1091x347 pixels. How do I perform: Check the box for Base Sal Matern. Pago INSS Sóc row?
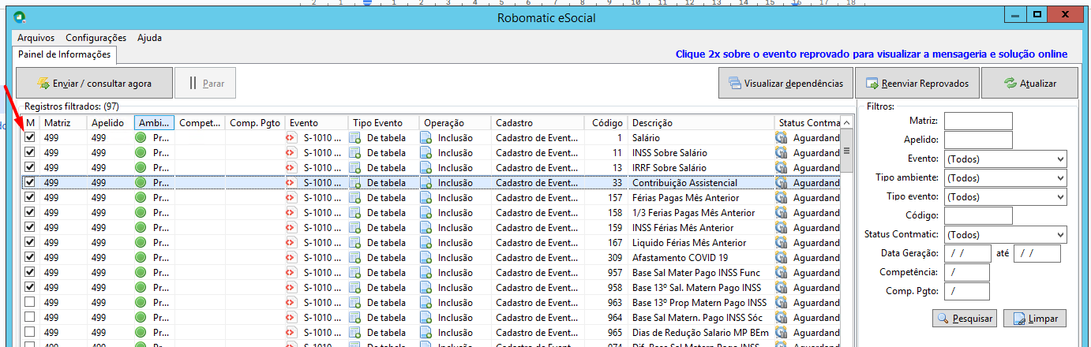[30, 317]
